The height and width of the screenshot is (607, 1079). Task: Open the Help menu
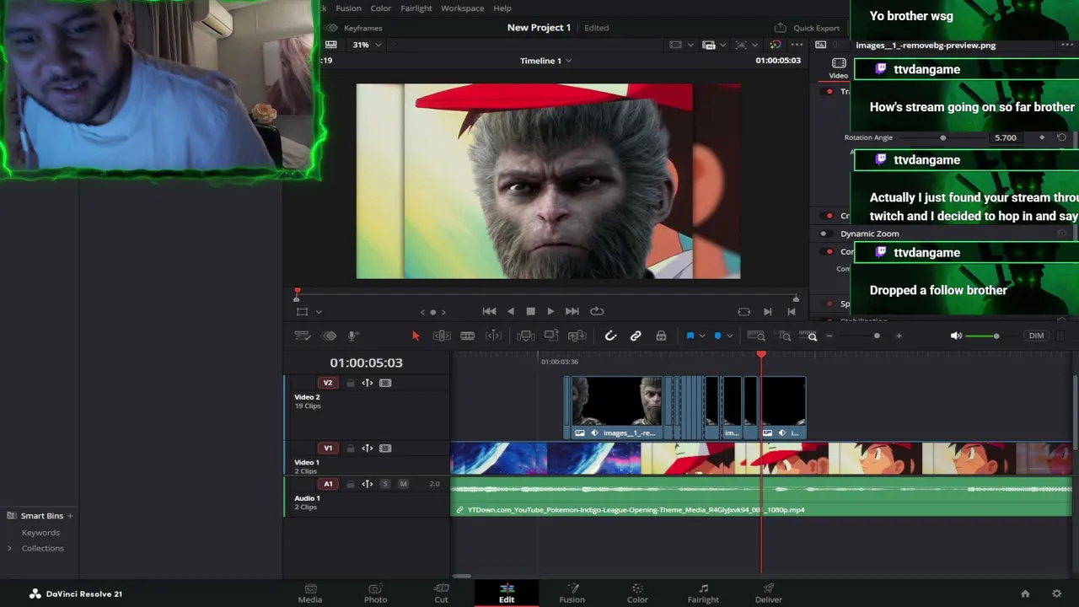tap(502, 8)
